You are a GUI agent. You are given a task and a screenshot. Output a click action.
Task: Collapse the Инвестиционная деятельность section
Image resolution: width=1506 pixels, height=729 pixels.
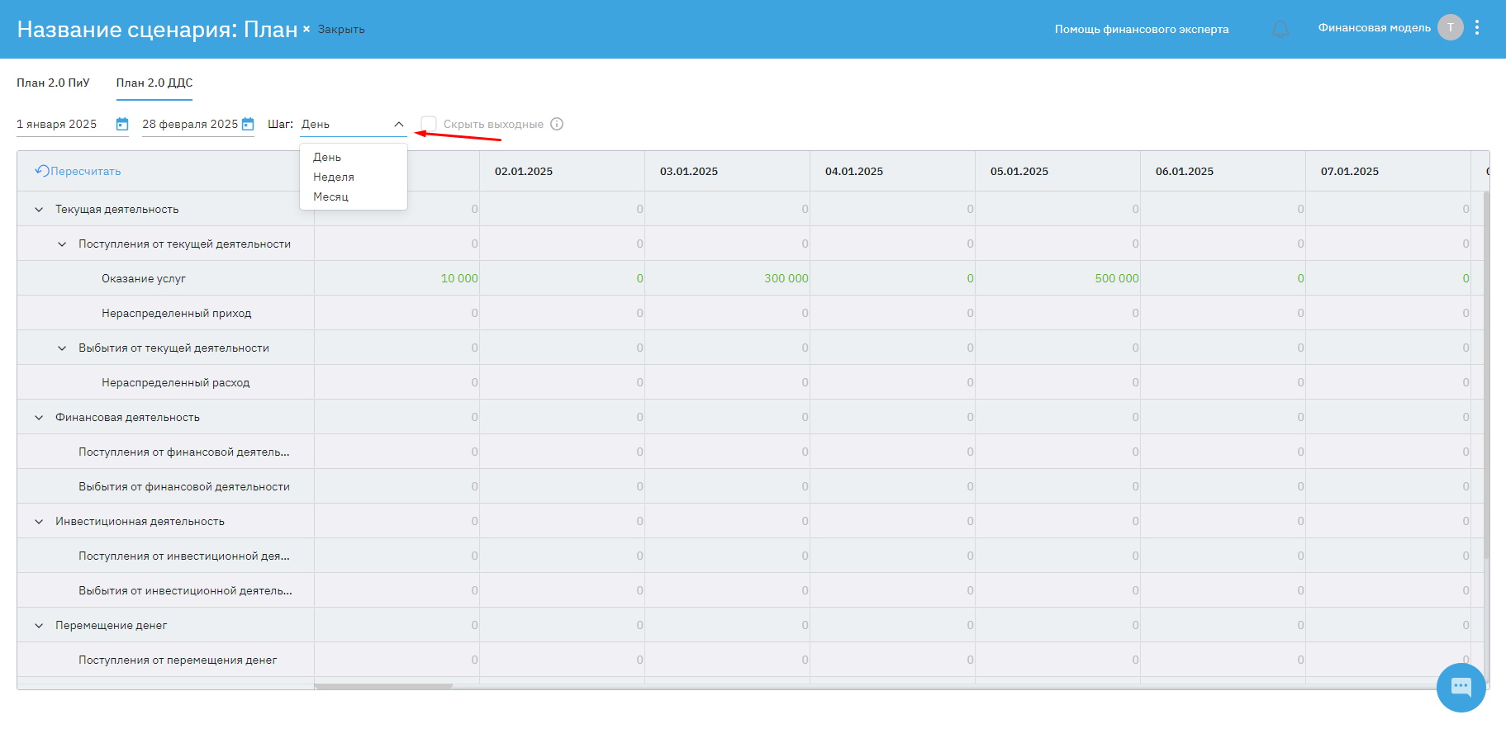39,522
